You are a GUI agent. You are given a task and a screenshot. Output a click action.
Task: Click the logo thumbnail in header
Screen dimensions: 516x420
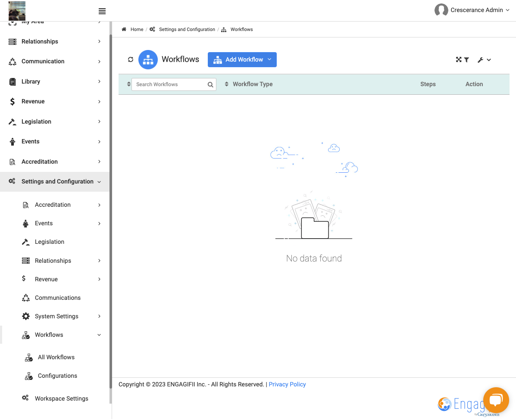pos(17,11)
